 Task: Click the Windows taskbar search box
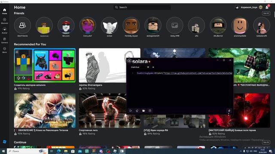pyautogui.click(x=27, y=151)
